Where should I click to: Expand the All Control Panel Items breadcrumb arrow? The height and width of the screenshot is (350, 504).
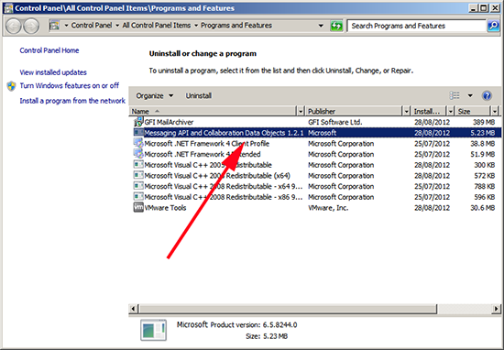pyautogui.click(x=196, y=26)
